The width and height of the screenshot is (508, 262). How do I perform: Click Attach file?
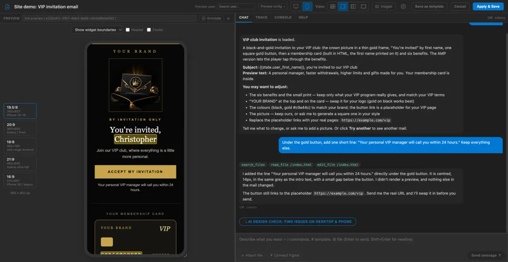252,255
